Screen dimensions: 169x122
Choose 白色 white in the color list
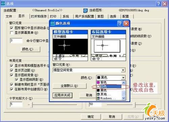point(109,86)
